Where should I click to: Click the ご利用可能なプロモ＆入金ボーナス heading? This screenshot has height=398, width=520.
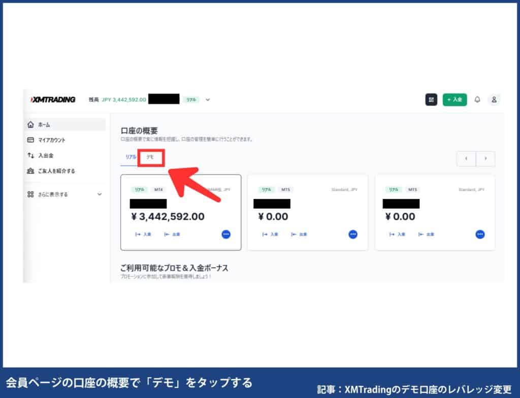(174, 268)
